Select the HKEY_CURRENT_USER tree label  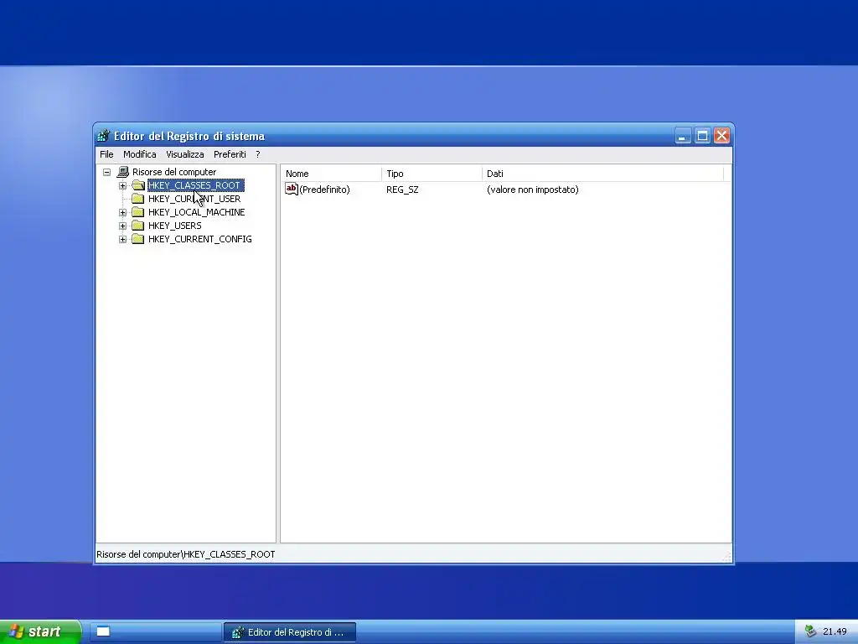click(194, 199)
